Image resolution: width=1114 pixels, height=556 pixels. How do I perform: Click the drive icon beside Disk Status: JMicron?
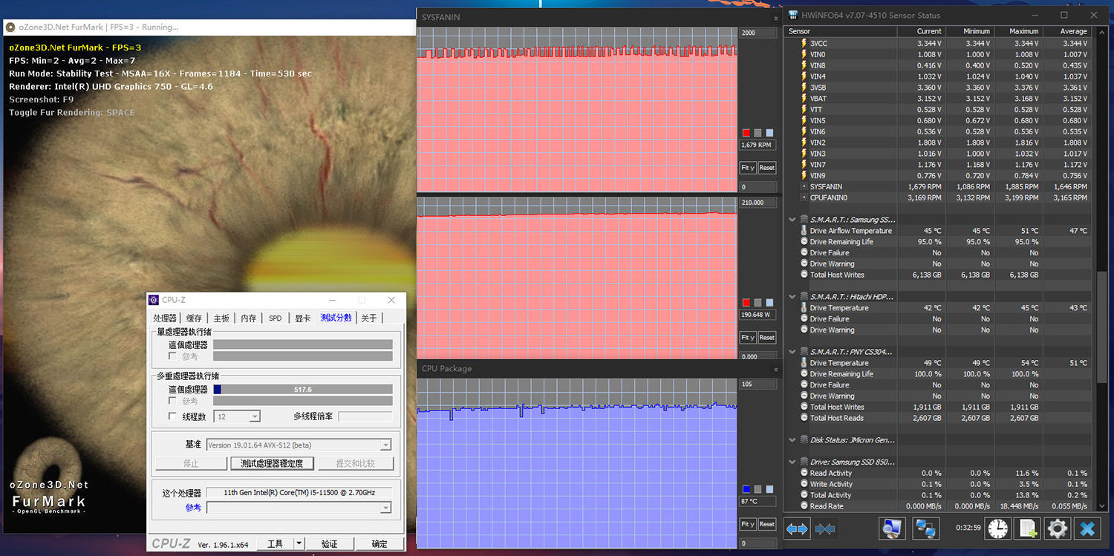[x=803, y=440]
